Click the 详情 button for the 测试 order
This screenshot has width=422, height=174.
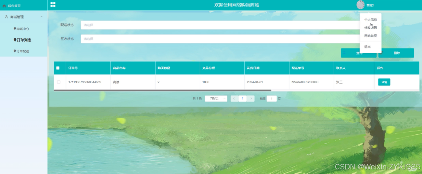(x=384, y=82)
